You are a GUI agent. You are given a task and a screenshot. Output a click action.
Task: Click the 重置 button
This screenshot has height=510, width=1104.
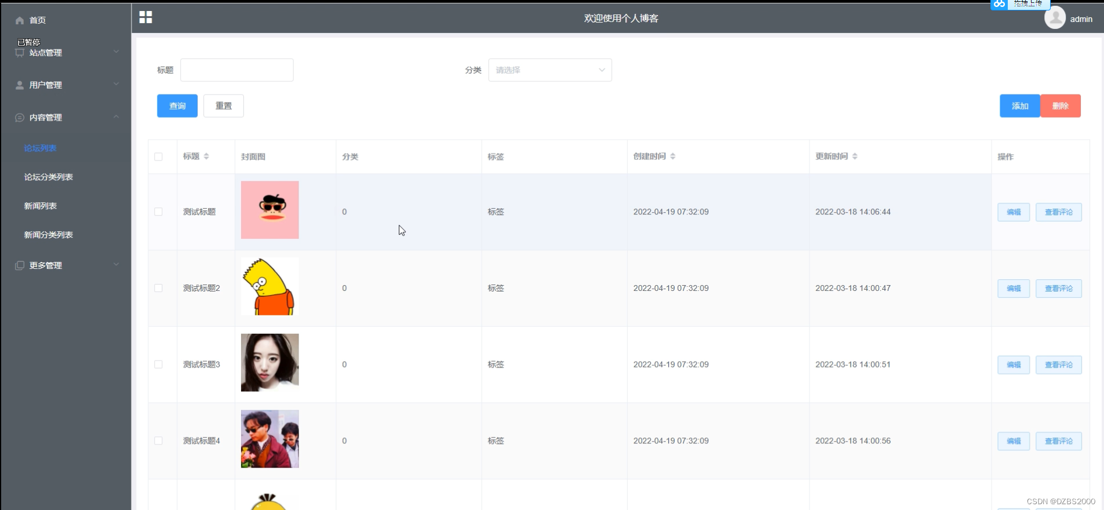click(x=224, y=106)
